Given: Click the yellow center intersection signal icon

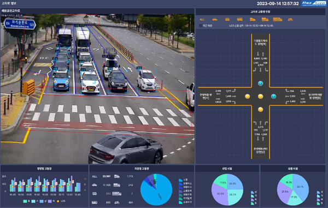Looking at the screenshot, I should [260, 96].
